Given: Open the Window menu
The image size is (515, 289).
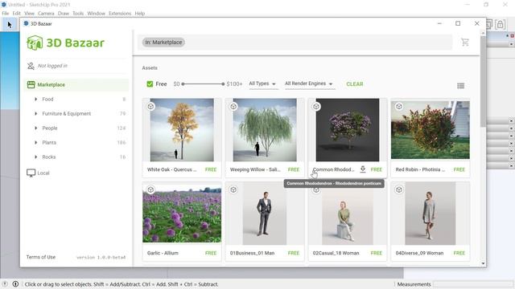Looking at the screenshot, I should click(x=97, y=14).
